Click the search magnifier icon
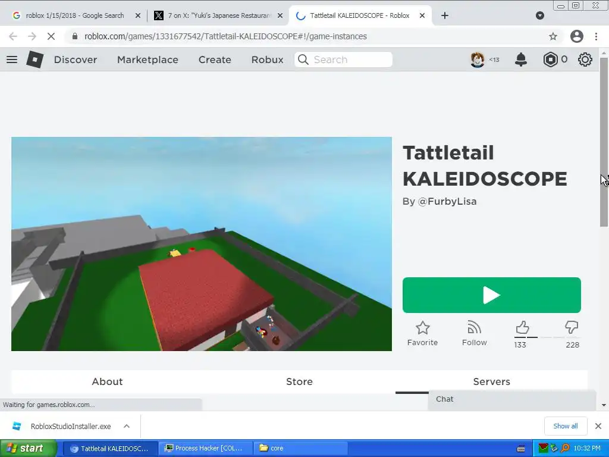The height and width of the screenshot is (457, 609). point(303,60)
